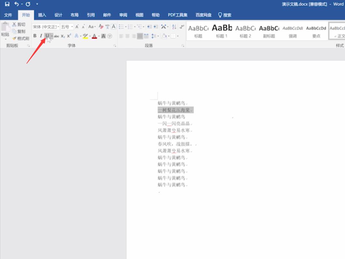
Task: Click the Format Painter (格式刷) brush
Action: [x=21, y=38]
